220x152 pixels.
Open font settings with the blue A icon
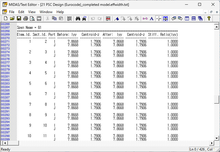(152, 18)
